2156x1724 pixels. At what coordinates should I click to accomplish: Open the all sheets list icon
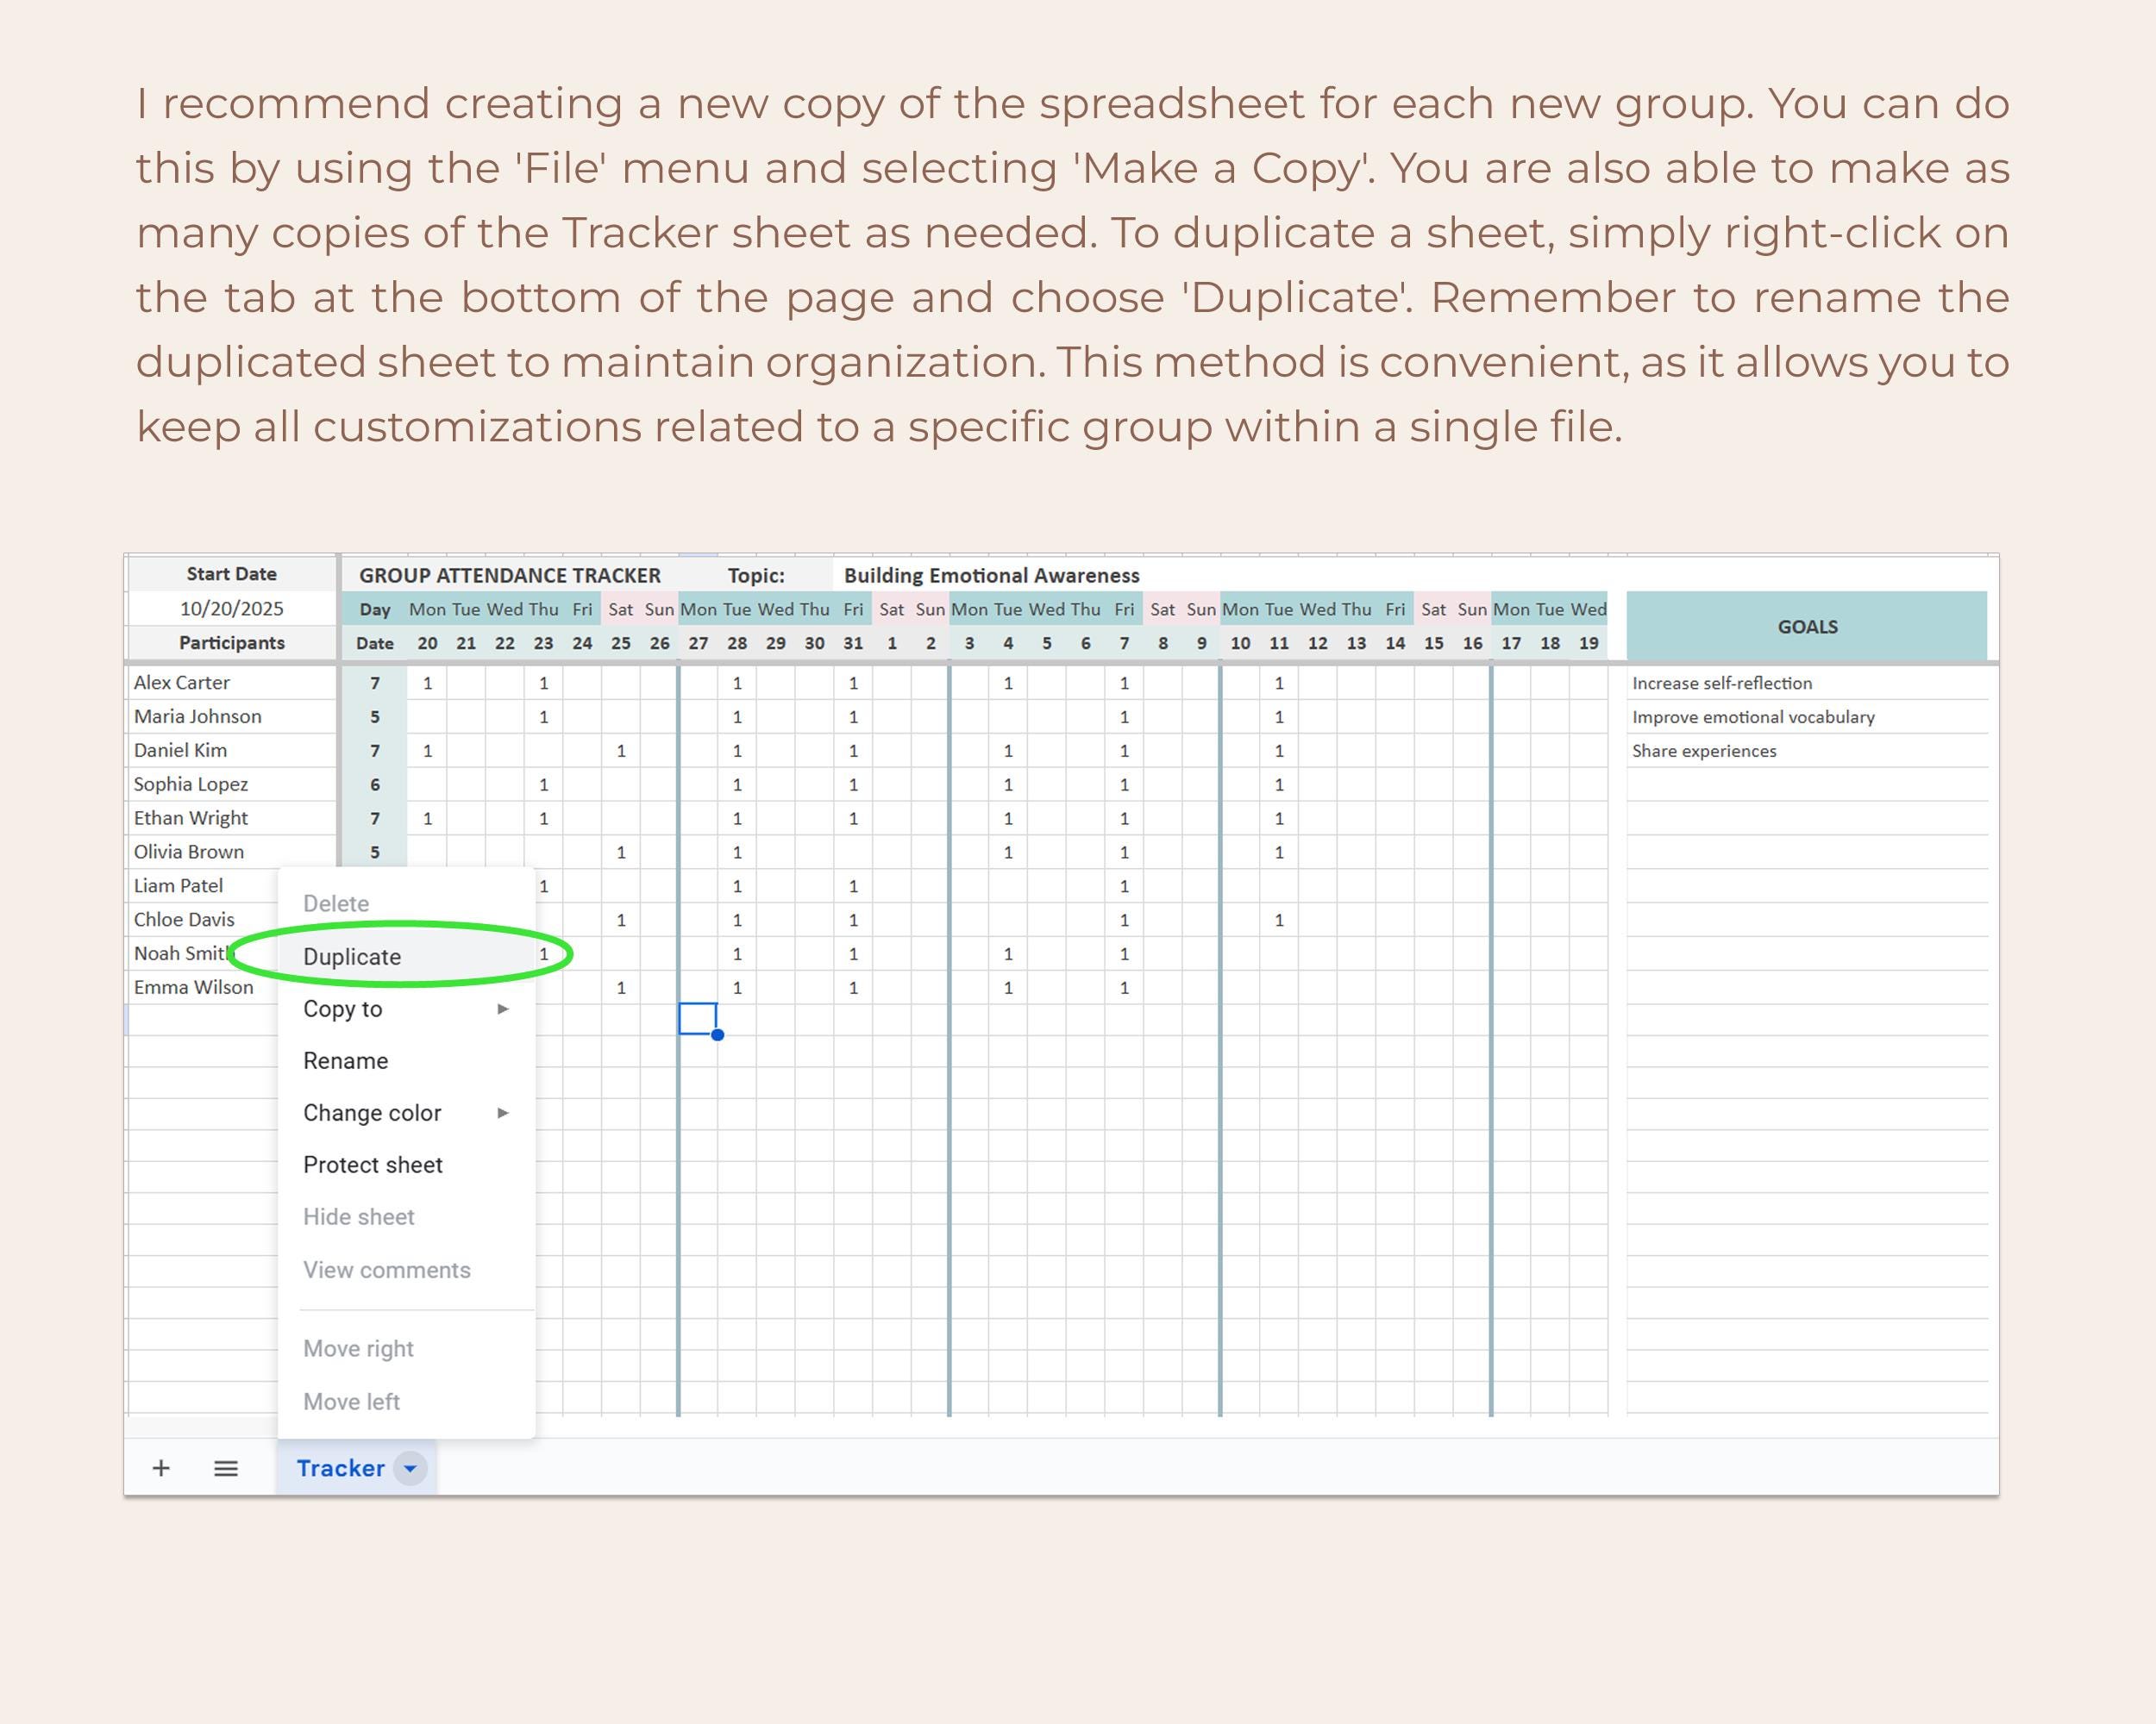226,1467
